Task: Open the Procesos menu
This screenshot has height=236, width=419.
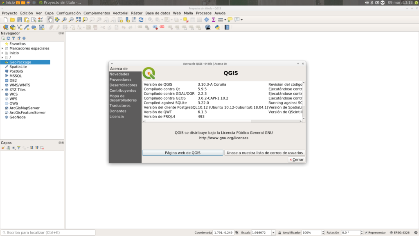Action: (x=204, y=13)
